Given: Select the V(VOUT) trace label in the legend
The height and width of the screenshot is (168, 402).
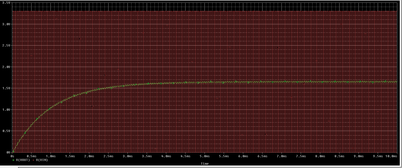Looking at the screenshot, I should (23, 160).
